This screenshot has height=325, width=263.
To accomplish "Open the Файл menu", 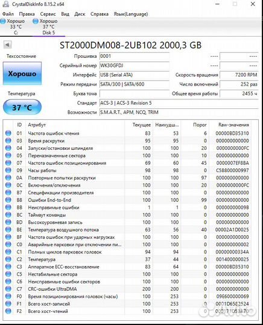I will tap(8, 14).
